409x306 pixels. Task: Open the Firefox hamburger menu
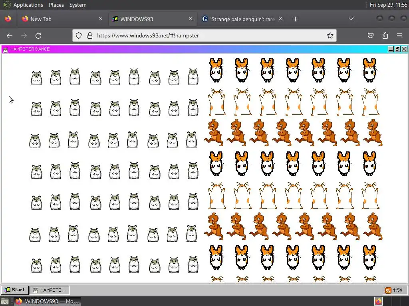pyautogui.click(x=399, y=35)
